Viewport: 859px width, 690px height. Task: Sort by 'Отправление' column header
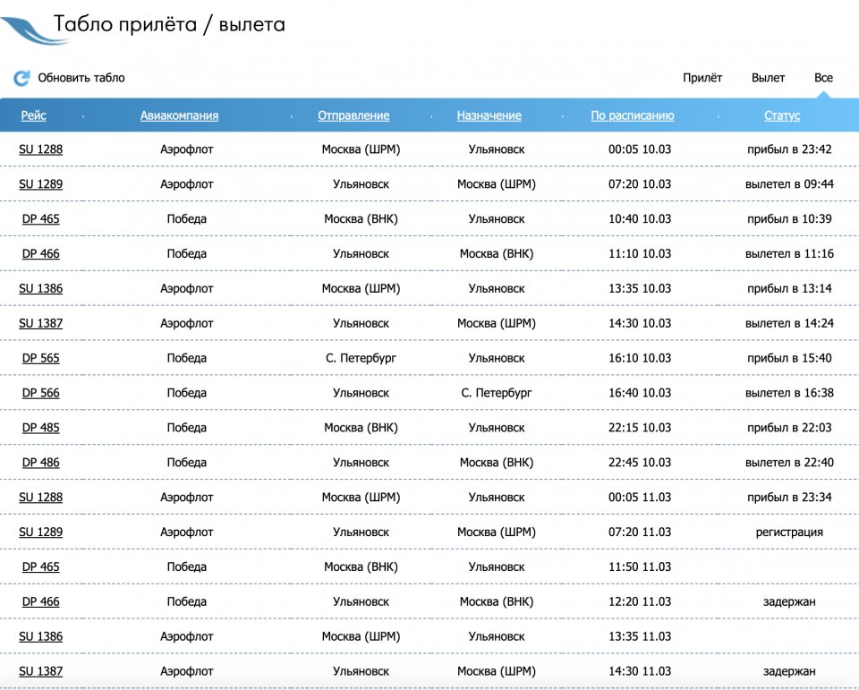(x=353, y=115)
